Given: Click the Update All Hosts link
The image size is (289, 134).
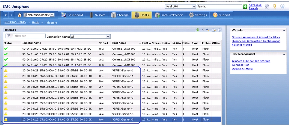Looking at the screenshot, I should (242, 69).
